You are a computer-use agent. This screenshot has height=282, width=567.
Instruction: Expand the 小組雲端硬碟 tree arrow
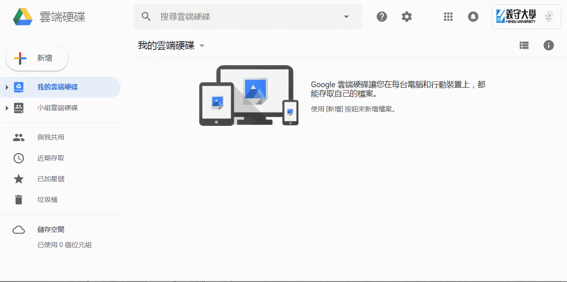7,108
